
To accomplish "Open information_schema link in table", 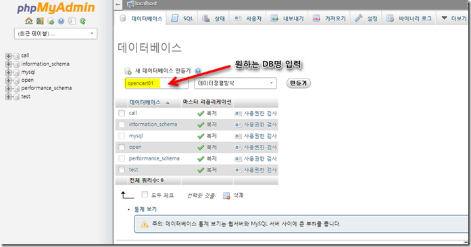I will pyautogui.click(x=153, y=125).
